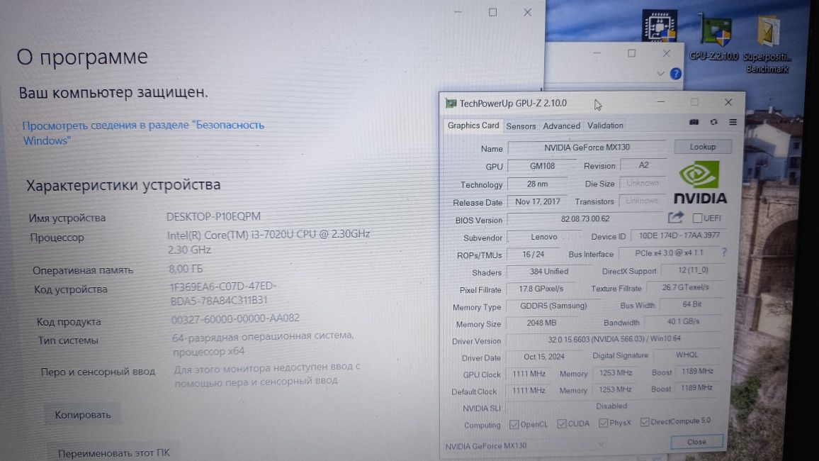Close the О программе settings window
The height and width of the screenshot is (461, 819).
coord(528,13)
